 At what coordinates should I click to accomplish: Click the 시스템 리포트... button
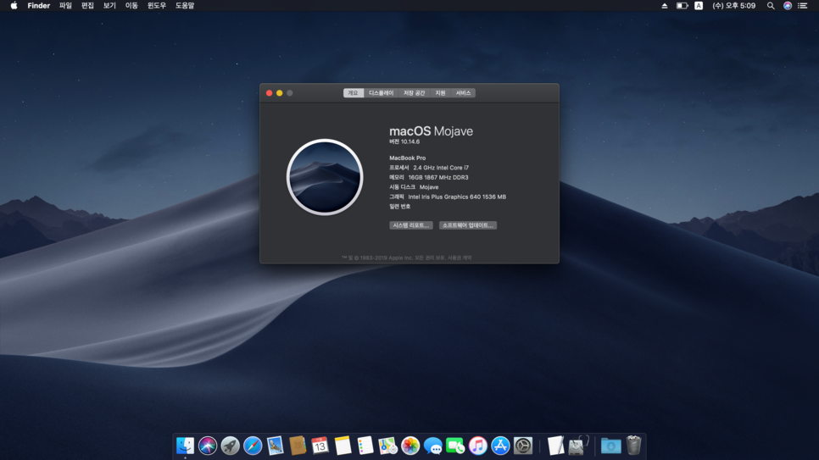tap(411, 225)
